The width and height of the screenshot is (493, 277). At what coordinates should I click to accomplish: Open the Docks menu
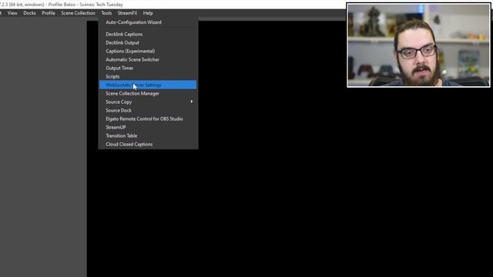click(x=29, y=13)
